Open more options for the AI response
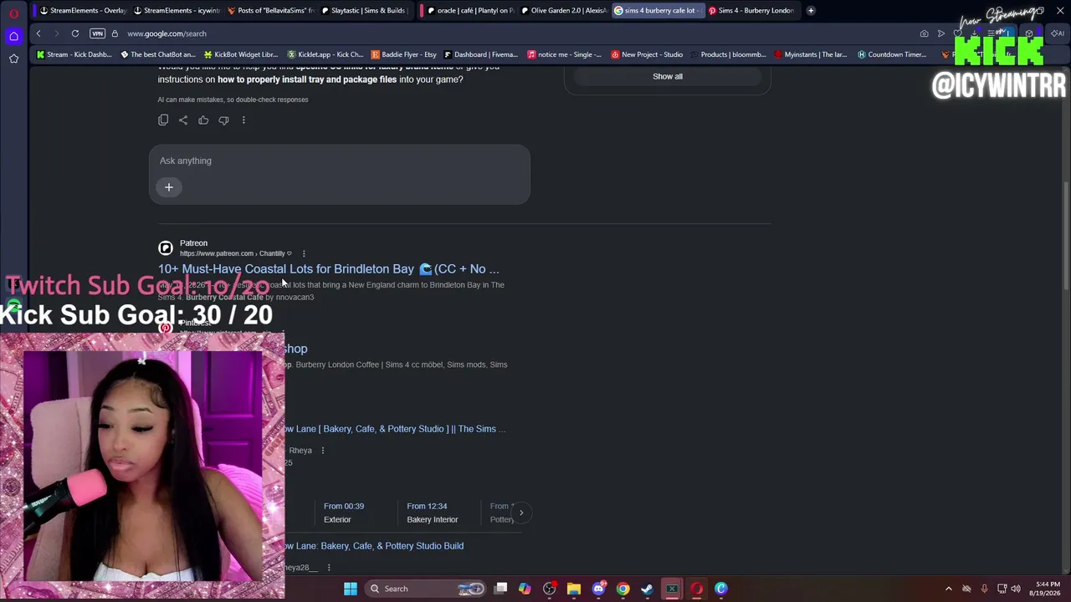 tap(243, 120)
